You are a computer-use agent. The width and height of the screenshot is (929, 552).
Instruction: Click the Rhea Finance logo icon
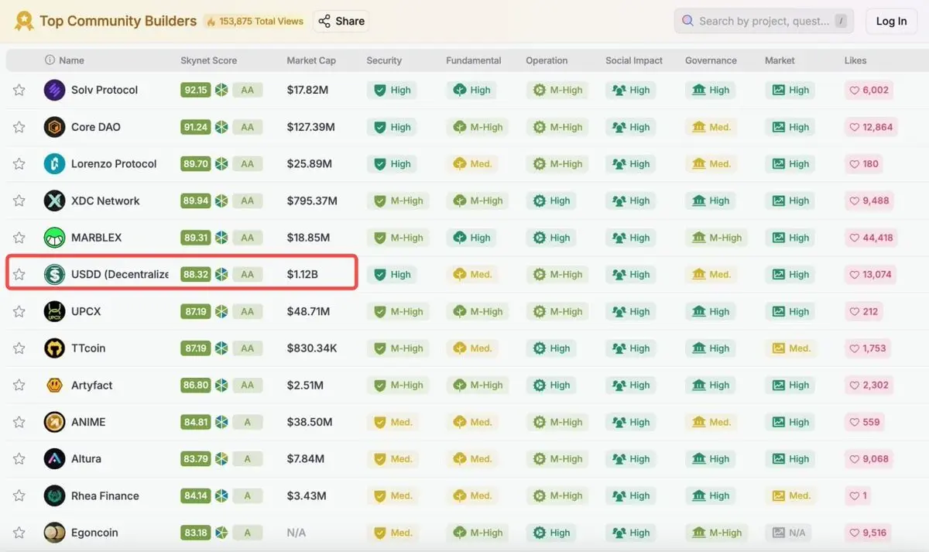pyautogui.click(x=54, y=495)
